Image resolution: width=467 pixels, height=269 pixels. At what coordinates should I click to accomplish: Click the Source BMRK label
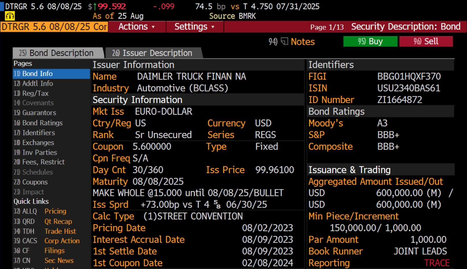pyautogui.click(x=233, y=16)
